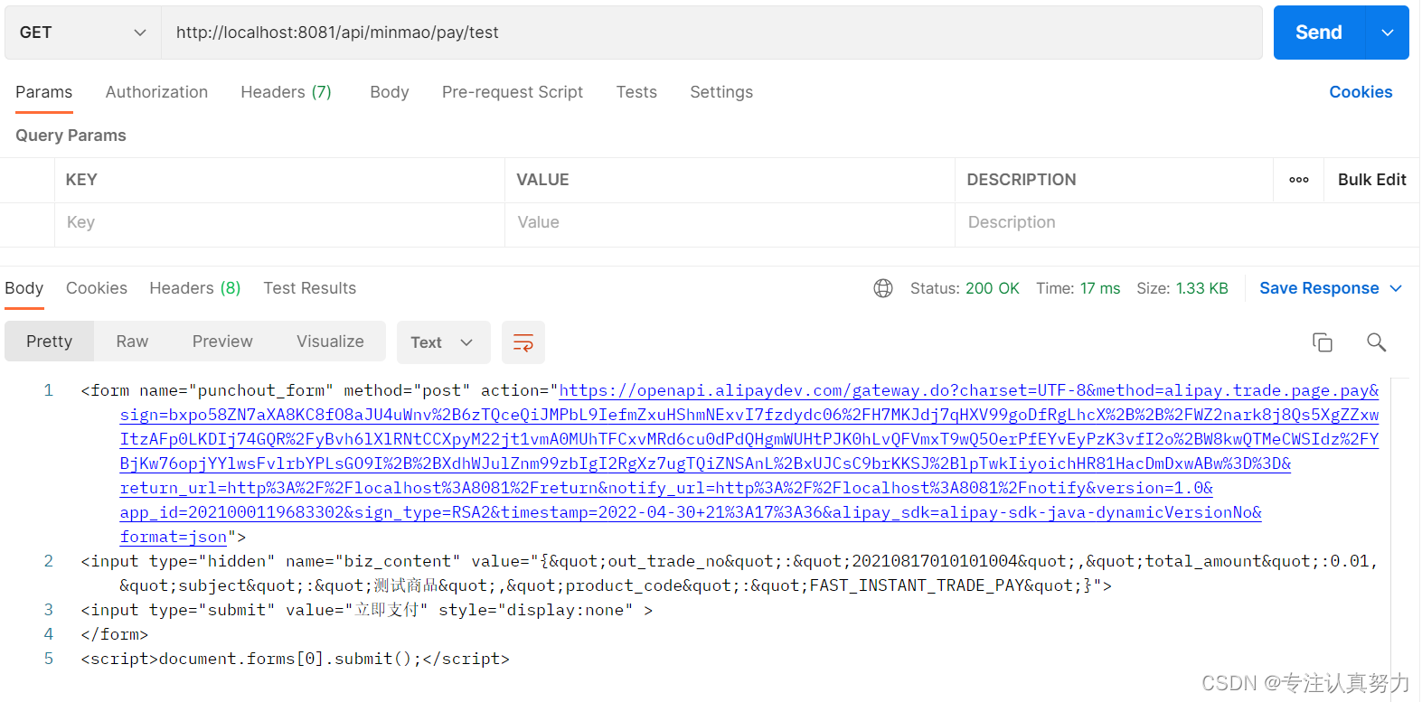This screenshot has width=1422, height=702.
Task: Open the Settings tab
Action: coord(721,92)
